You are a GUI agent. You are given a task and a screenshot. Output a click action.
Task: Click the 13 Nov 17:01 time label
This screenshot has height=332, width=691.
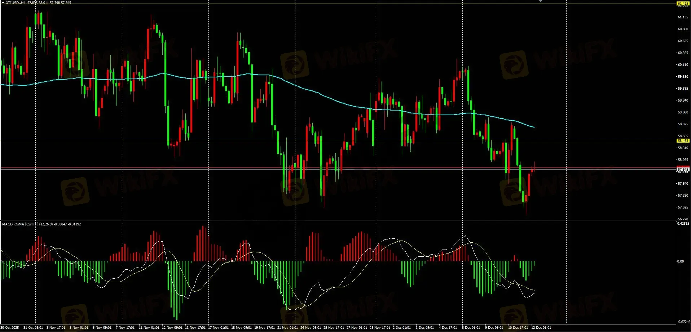click(x=195, y=328)
